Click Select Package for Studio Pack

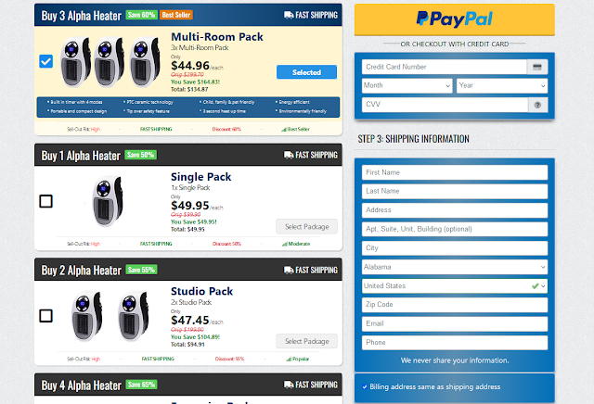(x=306, y=341)
